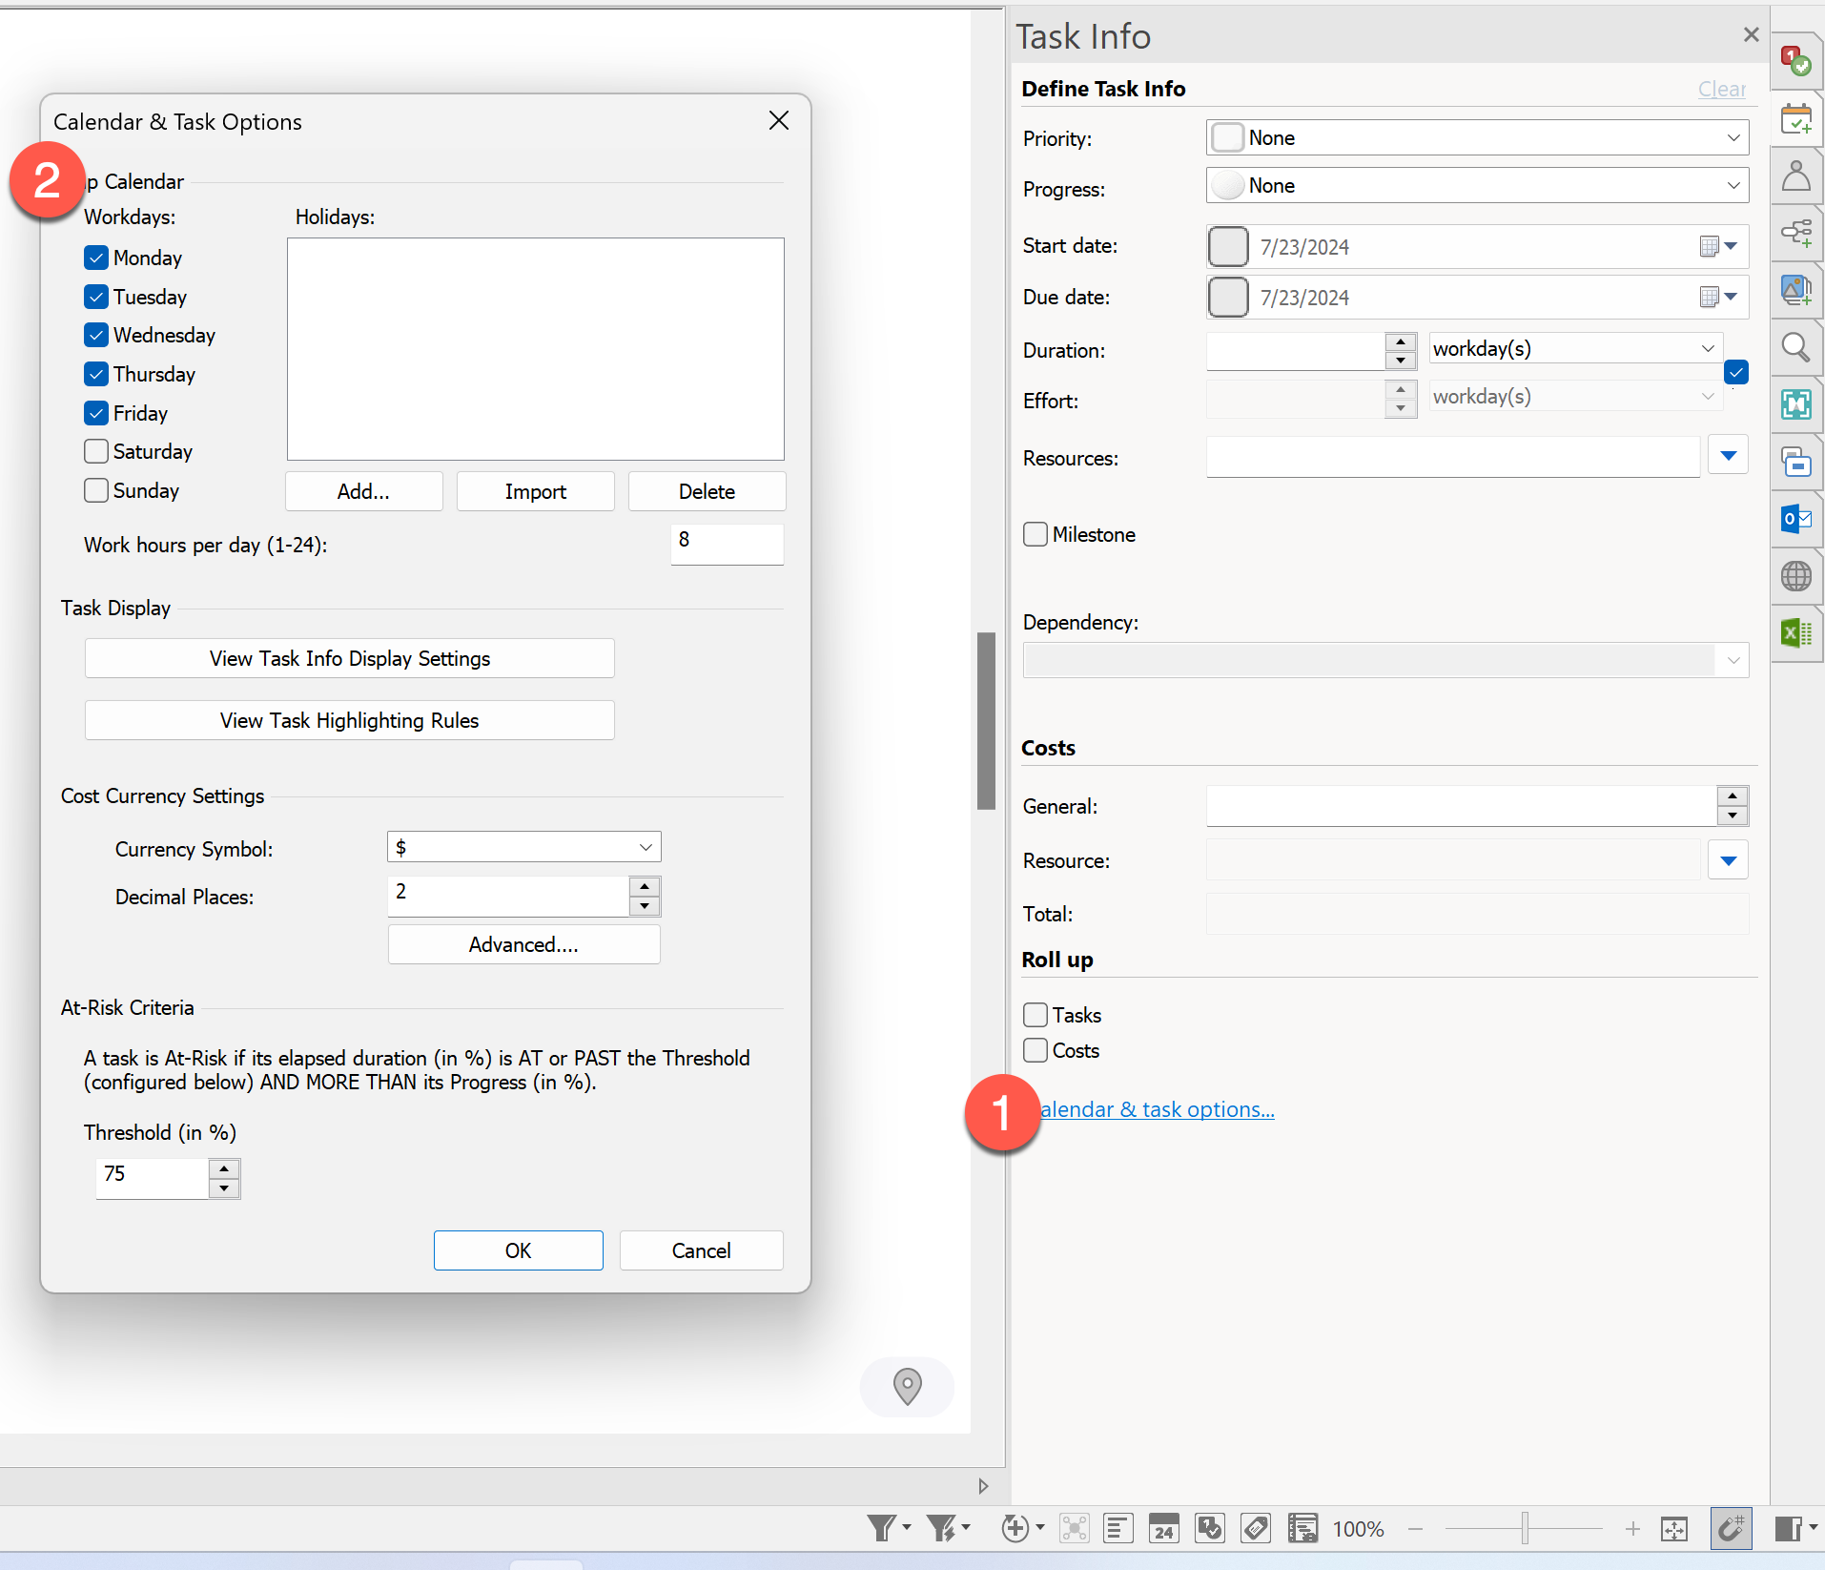Click the focus on topic icon

pos(1074,1529)
